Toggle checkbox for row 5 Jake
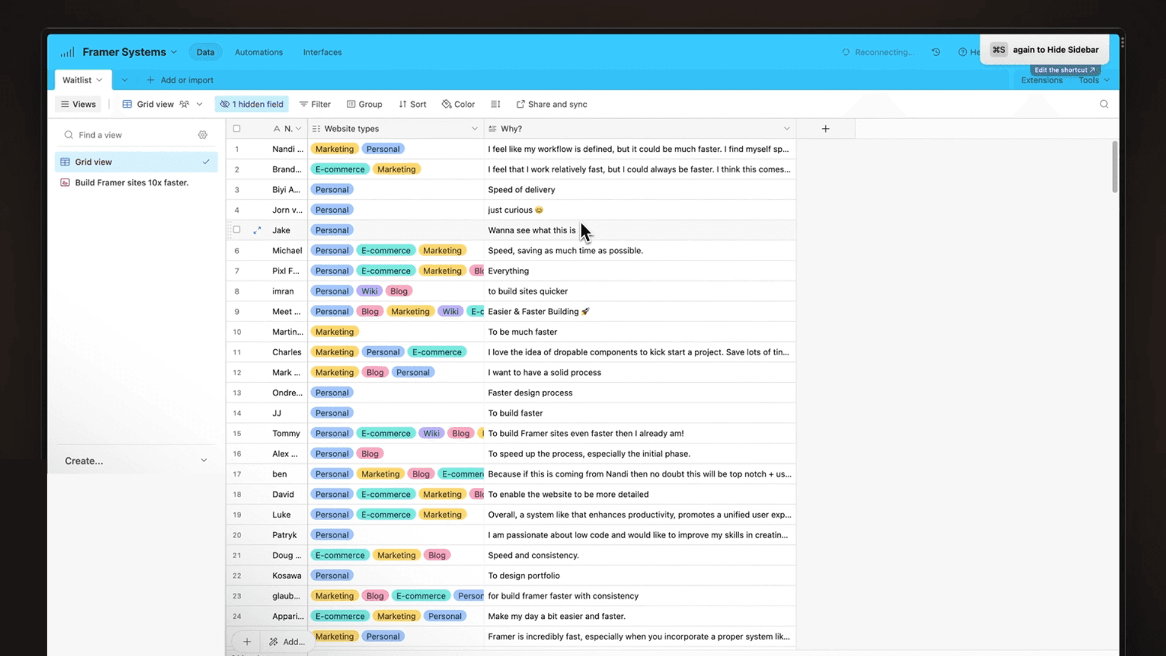The height and width of the screenshot is (656, 1166). (x=237, y=230)
